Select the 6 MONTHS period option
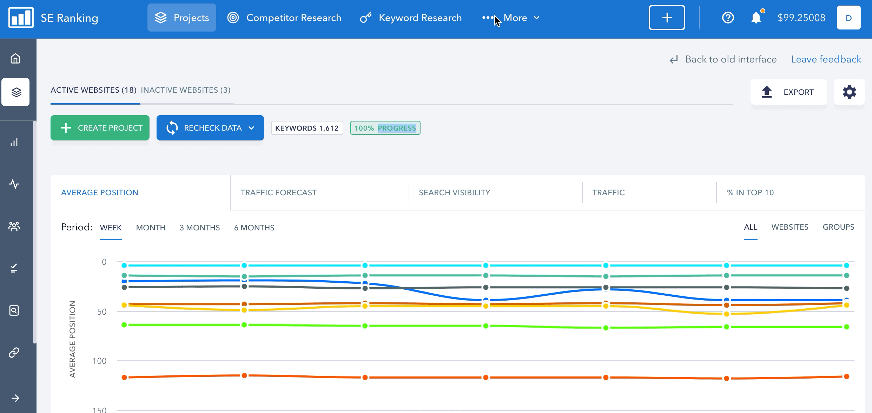 [254, 228]
